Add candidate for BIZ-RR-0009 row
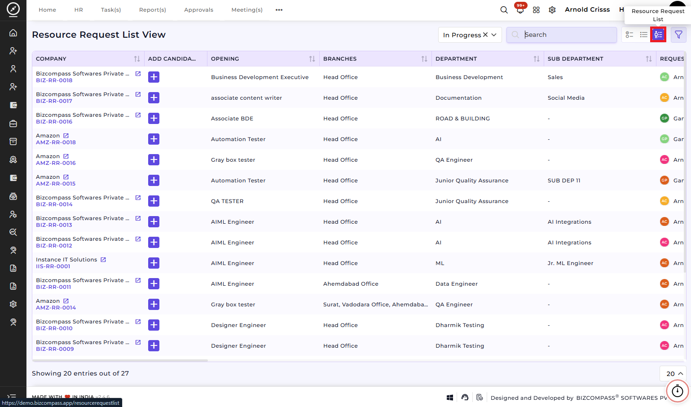Image resolution: width=691 pixels, height=407 pixels. (x=154, y=346)
